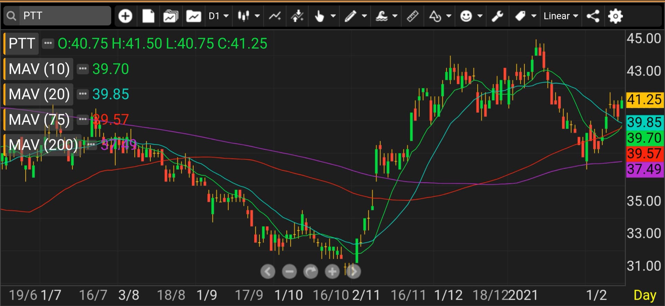Select the ruler measure tool
This screenshot has width=665, height=306.
412,16
